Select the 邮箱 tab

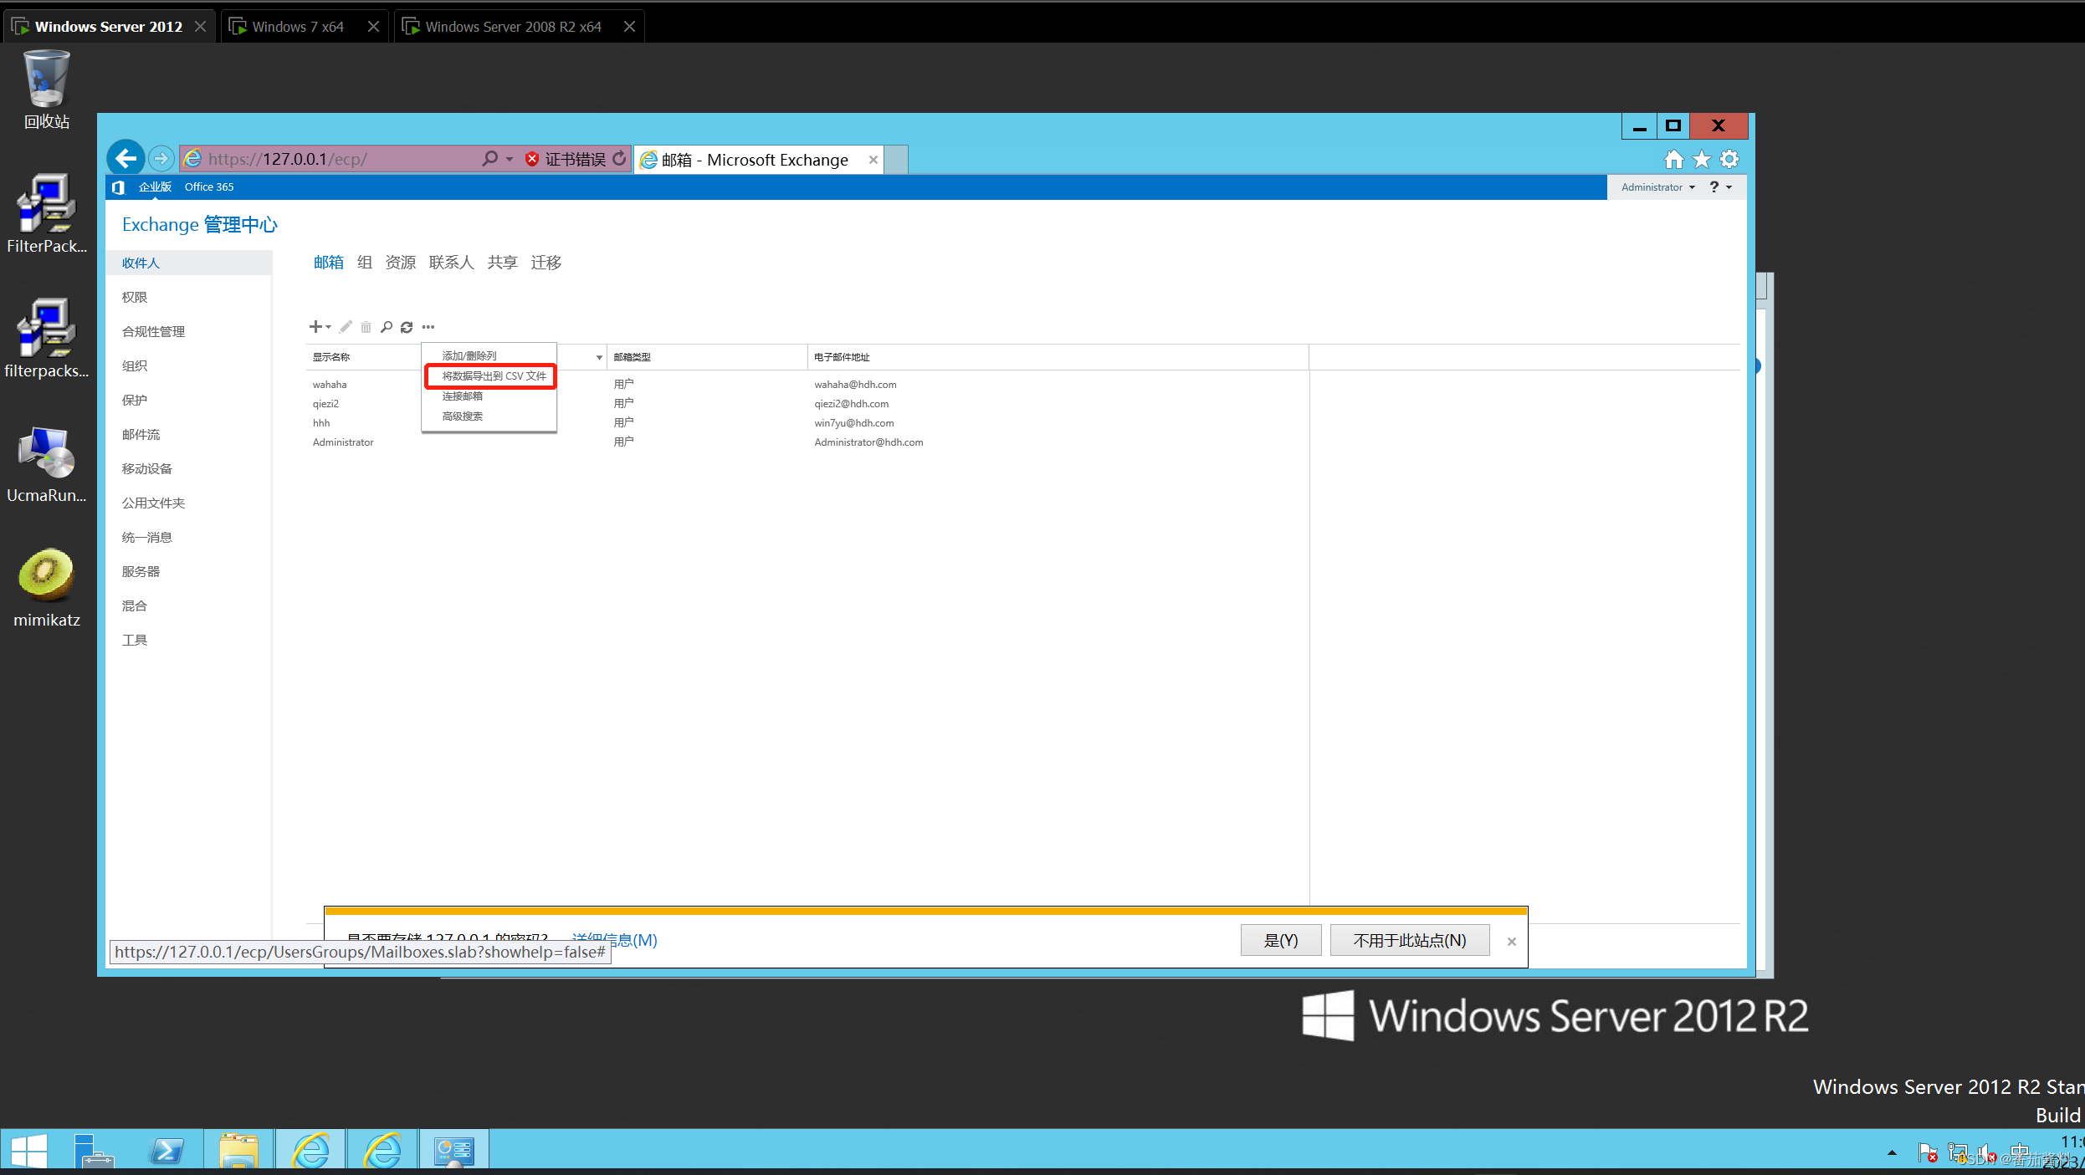pyautogui.click(x=329, y=263)
